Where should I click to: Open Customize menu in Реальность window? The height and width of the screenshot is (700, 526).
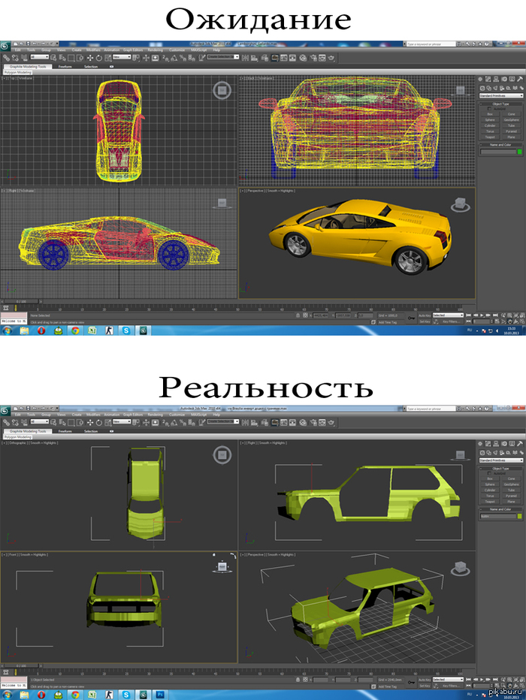(177, 415)
